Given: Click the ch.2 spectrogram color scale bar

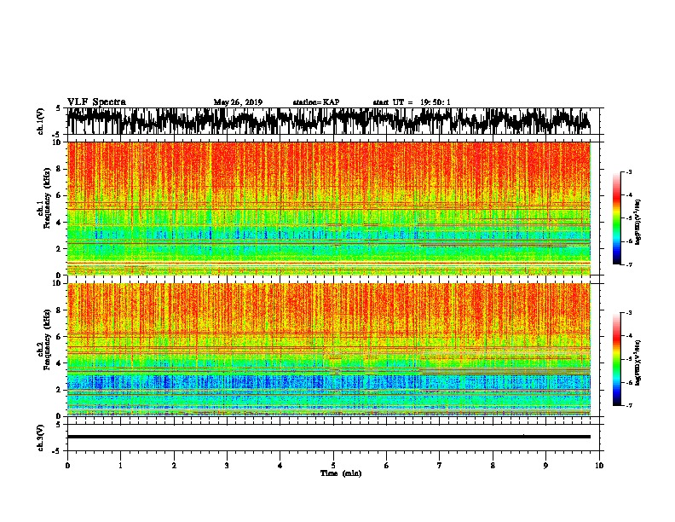Looking at the screenshot, I should pyautogui.click(x=616, y=359).
